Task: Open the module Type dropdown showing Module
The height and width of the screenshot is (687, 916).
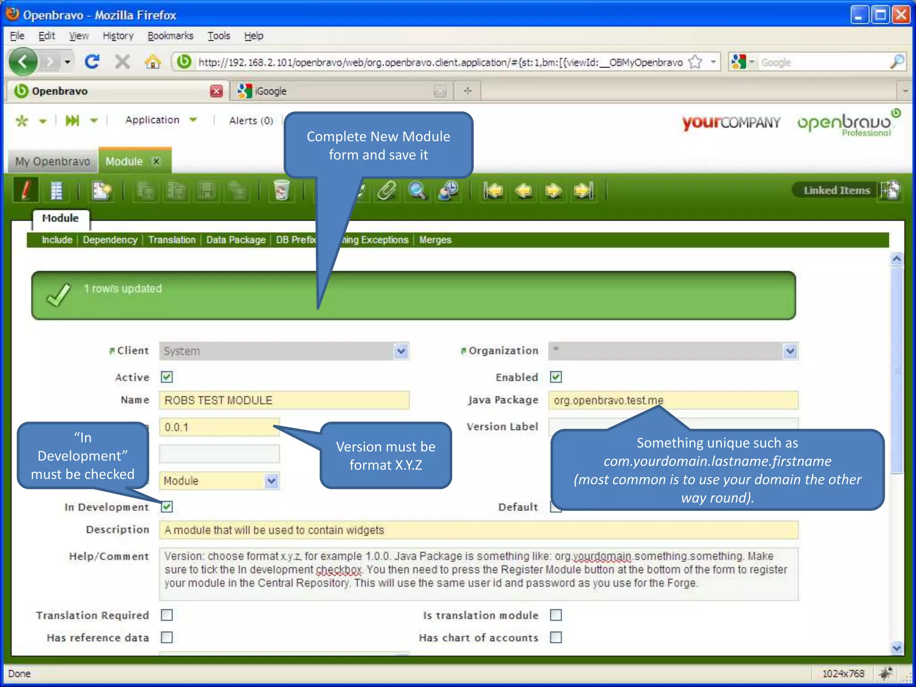Action: tap(271, 481)
